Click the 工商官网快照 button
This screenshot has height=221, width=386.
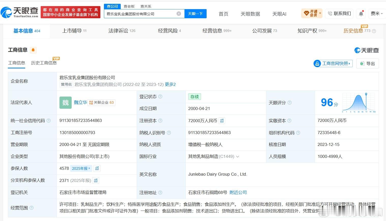[333, 63]
